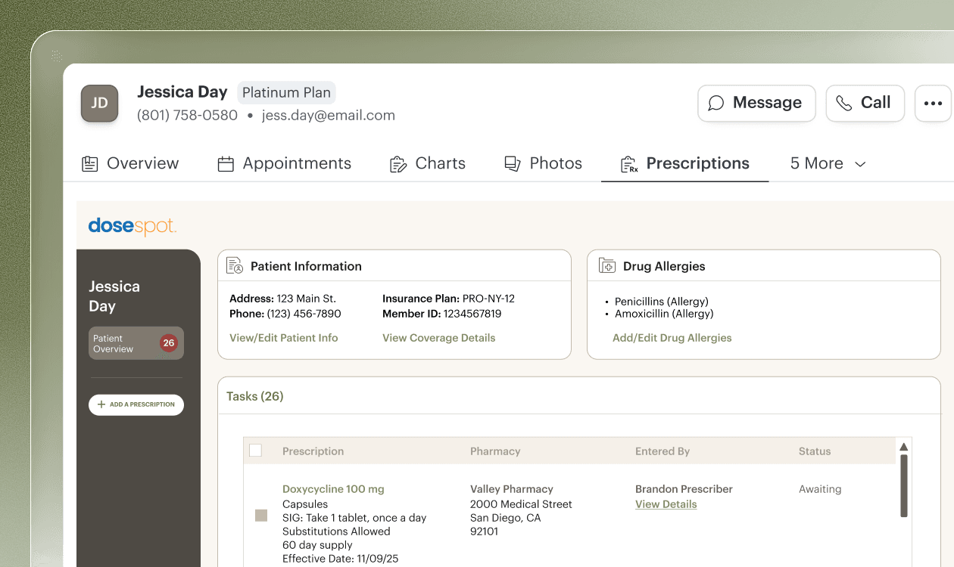
Task: Click Insurance Plan PRO-NY-12 text
Action: coord(448,299)
